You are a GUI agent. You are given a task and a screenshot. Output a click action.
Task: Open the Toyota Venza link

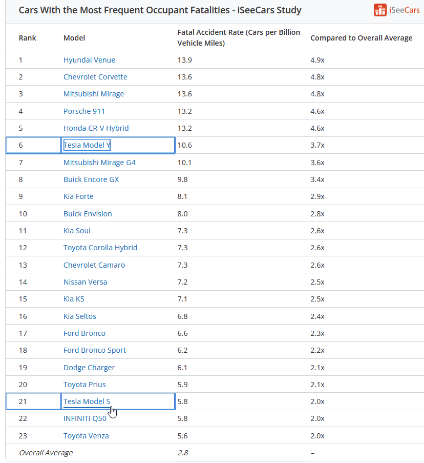(86, 436)
